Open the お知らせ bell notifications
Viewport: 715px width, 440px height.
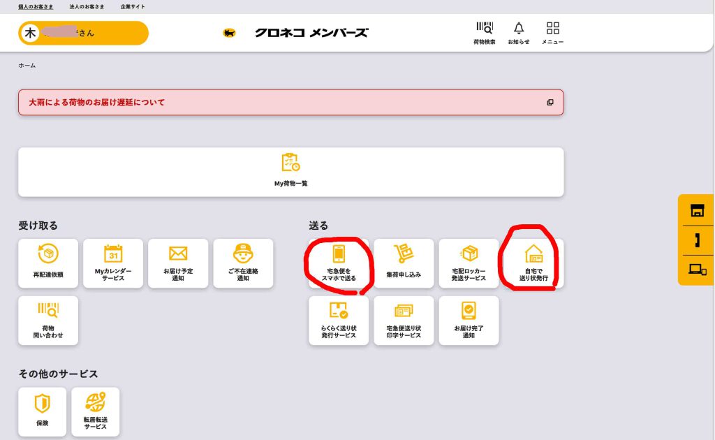(519, 33)
